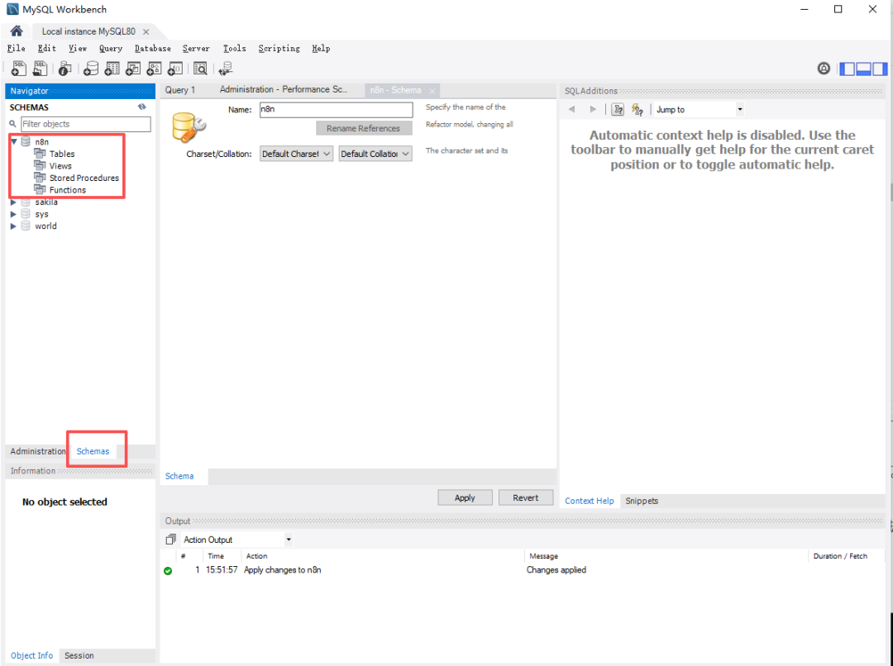The image size is (893, 666).
Task: Open the Default Collation dropdown
Action: [x=375, y=154]
